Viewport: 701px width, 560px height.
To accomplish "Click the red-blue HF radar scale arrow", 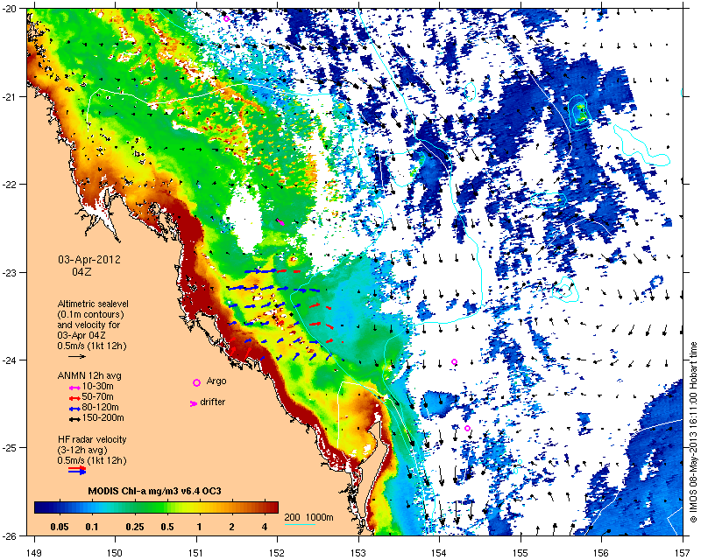I will [x=77, y=471].
